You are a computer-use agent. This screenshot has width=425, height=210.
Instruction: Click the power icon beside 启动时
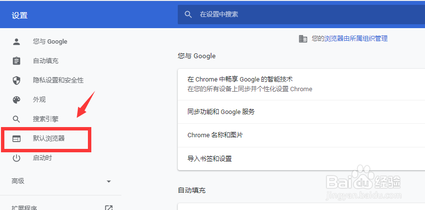coord(17,158)
